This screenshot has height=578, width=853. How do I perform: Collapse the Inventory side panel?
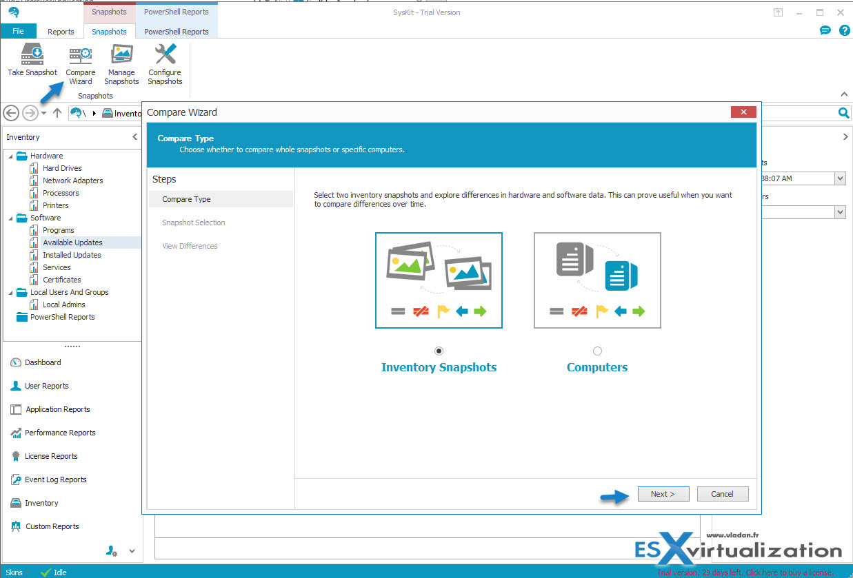[x=134, y=137]
